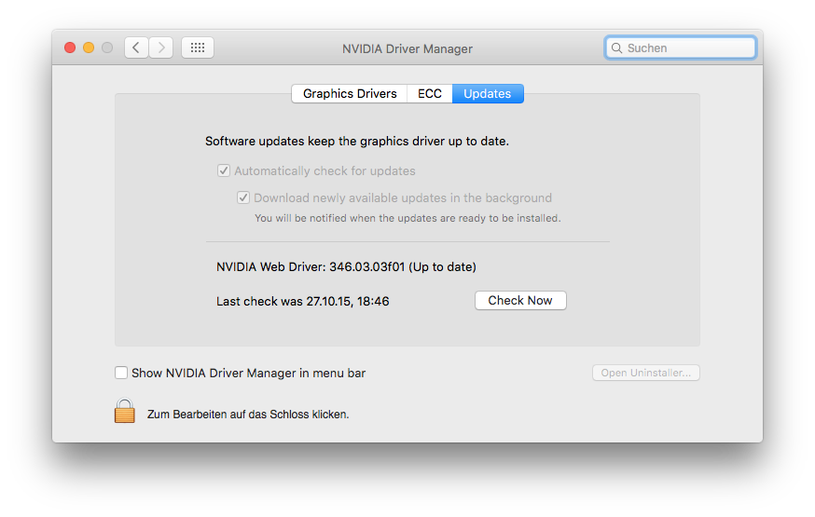
Task: Close the window with red button
Action: point(70,48)
